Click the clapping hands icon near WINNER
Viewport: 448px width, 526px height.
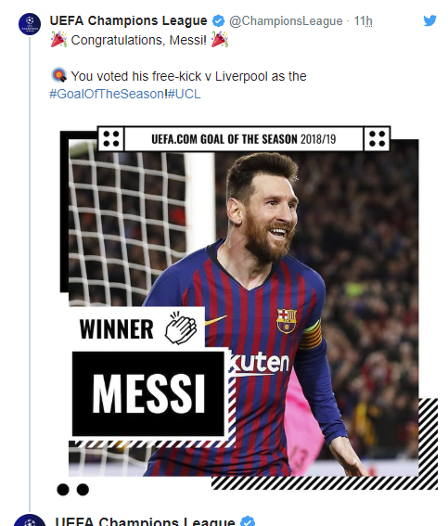[x=180, y=328]
